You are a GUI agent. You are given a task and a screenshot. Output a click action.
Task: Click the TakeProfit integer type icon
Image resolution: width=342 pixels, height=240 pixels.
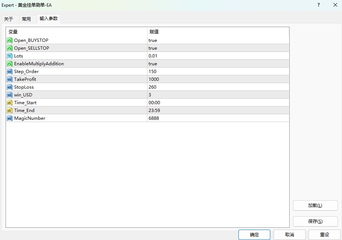(x=10, y=79)
